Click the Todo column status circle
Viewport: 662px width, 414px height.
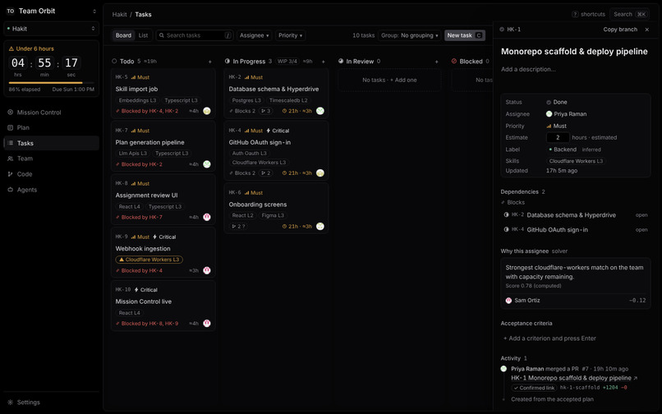114,62
